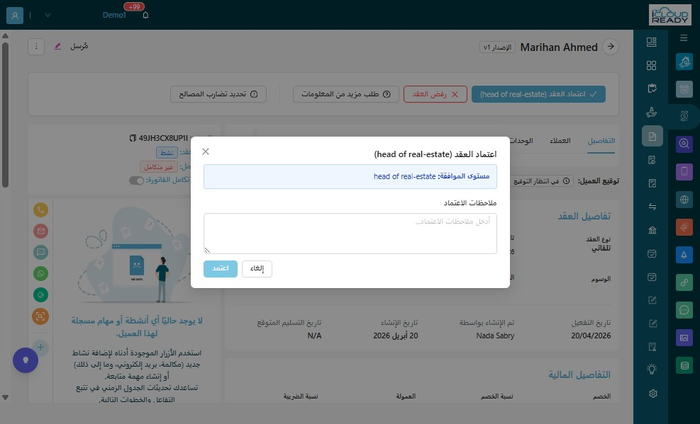Viewport: 700px width, 424px height.
Task: Click the dark green meeting activity icon
Action: click(40, 295)
